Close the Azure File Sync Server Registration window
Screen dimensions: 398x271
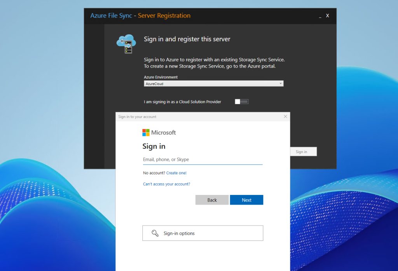click(328, 16)
